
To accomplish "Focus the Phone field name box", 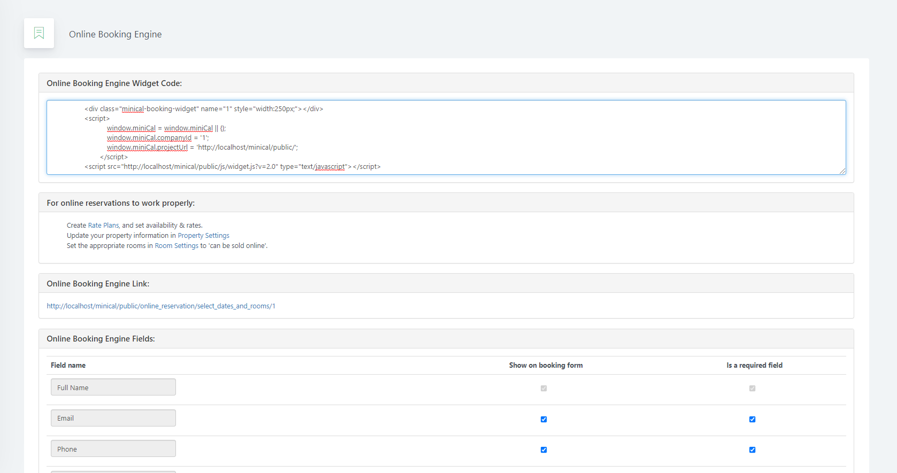I will 113,449.
